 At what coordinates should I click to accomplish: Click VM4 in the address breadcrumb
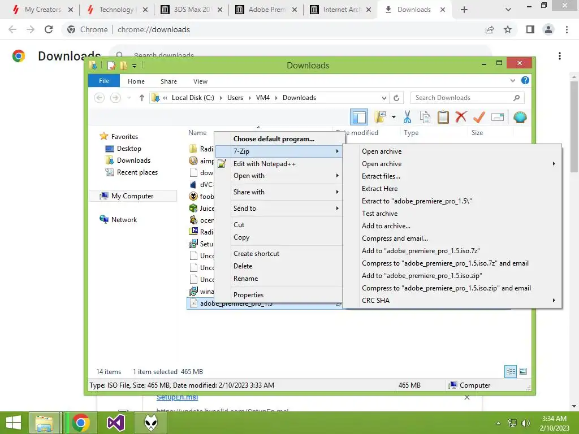262,98
